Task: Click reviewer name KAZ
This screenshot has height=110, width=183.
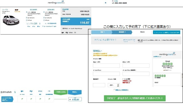Action: tap(156, 82)
